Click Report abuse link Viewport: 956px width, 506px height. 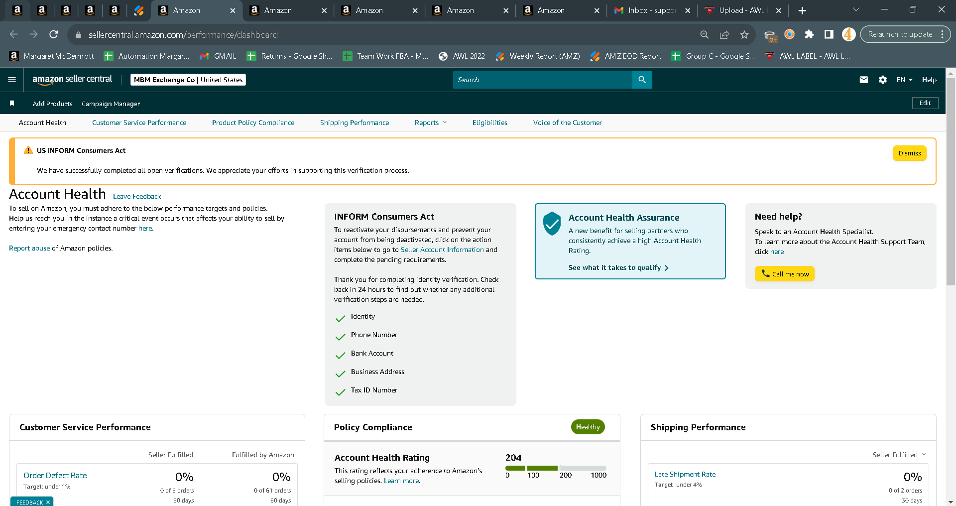tap(29, 248)
